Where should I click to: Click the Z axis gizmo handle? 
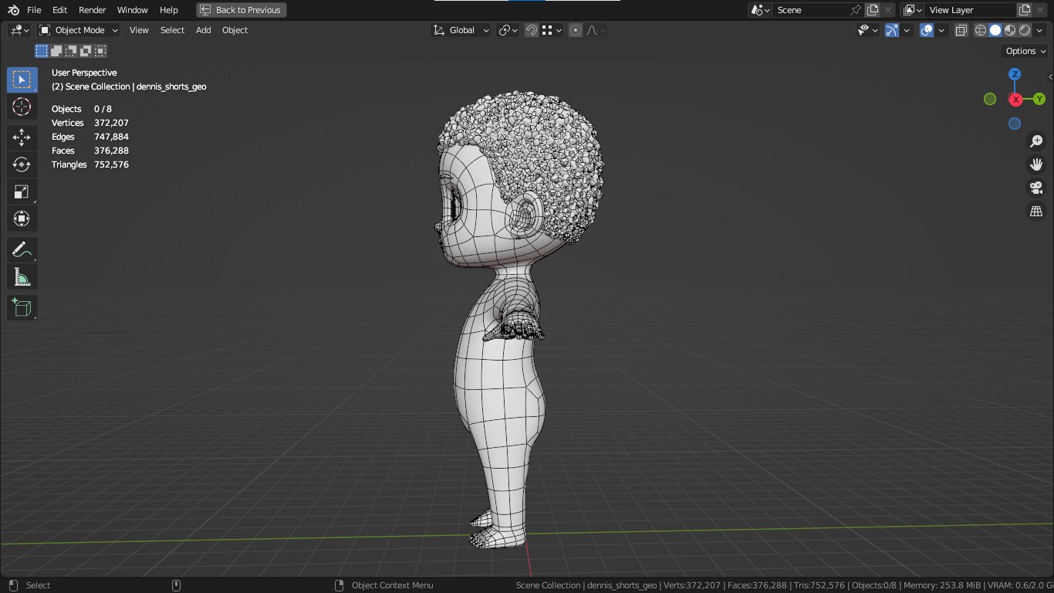coord(1015,74)
